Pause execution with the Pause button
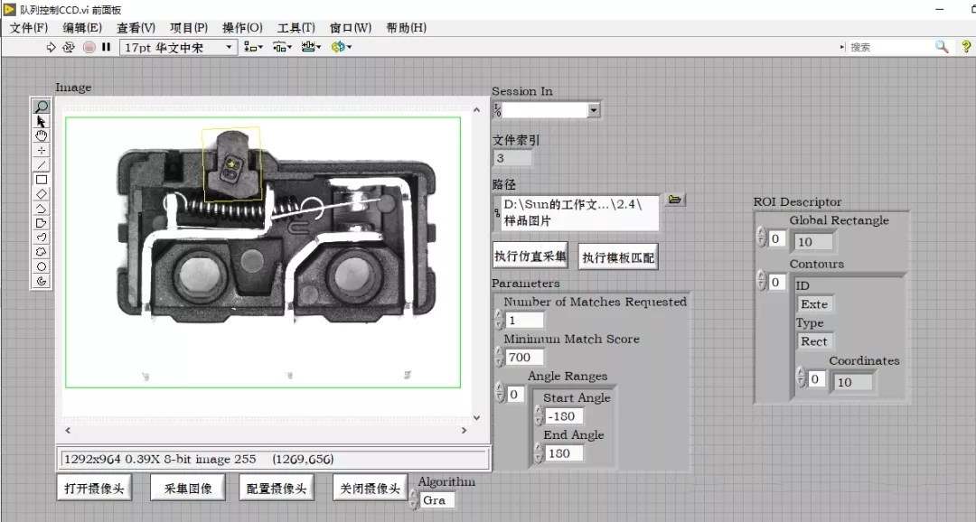 pos(107,47)
